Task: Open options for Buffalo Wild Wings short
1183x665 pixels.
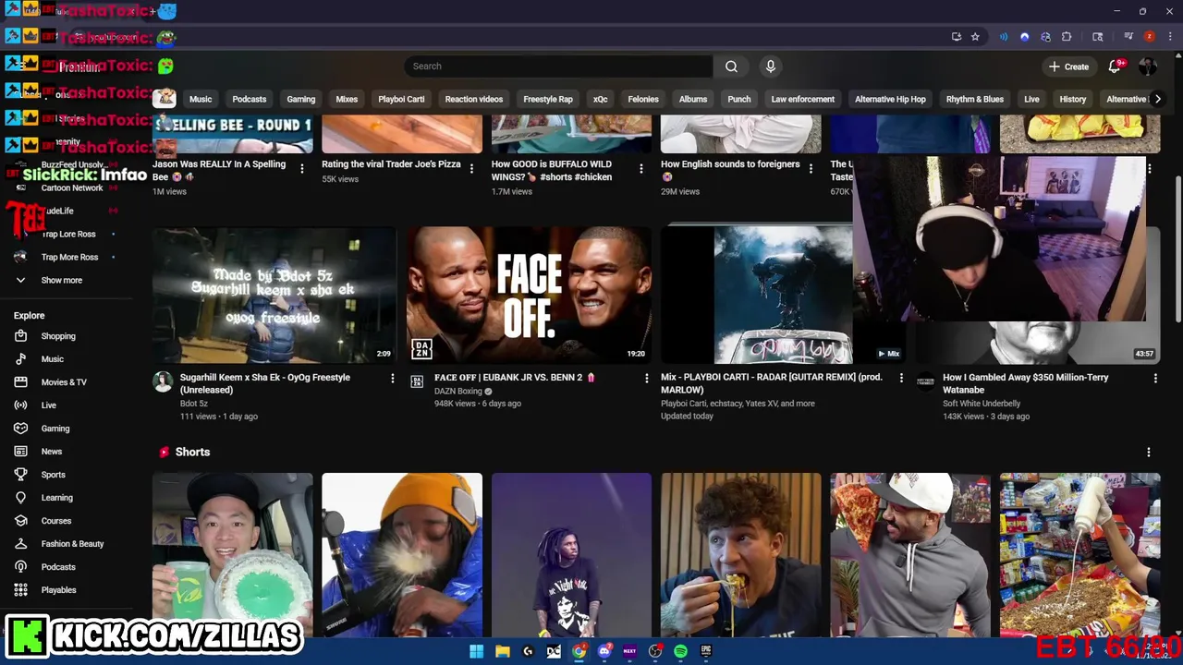Action: click(x=641, y=168)
